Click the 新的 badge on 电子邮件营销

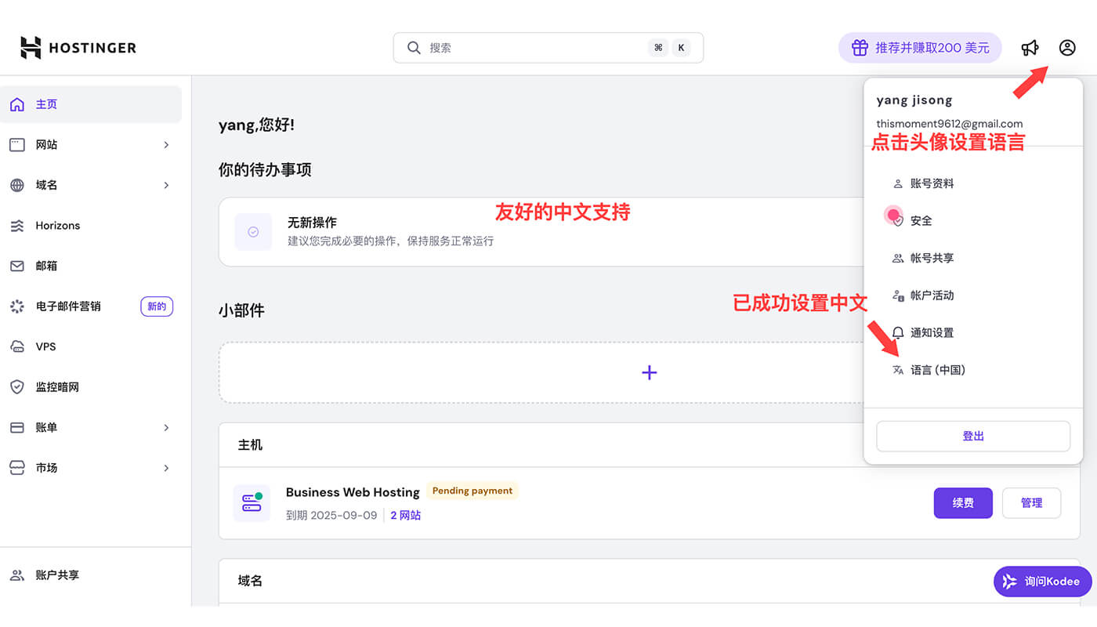tap(157, 306)
